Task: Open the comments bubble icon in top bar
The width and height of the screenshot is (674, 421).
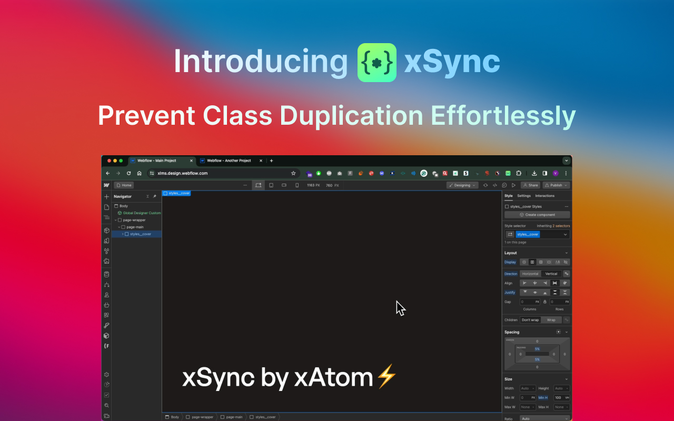Action: click(504, 185)
